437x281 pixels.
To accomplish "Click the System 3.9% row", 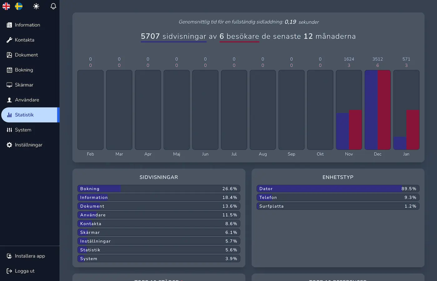I will click(159, 259).
